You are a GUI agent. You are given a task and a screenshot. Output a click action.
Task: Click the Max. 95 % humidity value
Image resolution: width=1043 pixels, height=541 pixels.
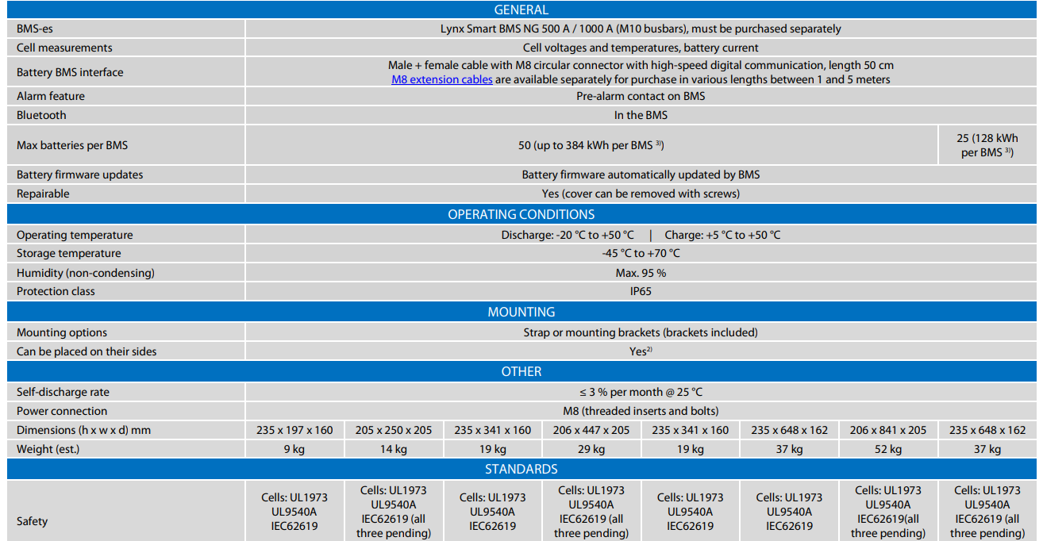coord(640,273)
